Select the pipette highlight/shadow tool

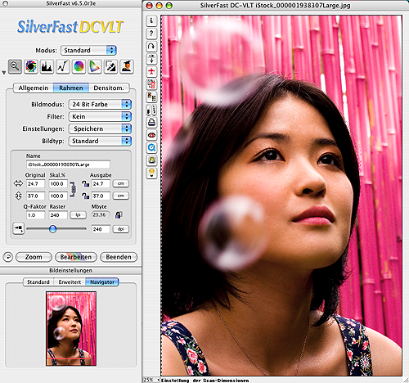click(x=110, y=66)
